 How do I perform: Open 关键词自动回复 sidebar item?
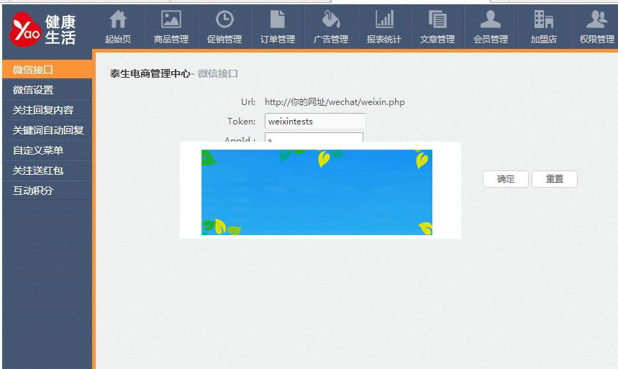tap(47, 130)
